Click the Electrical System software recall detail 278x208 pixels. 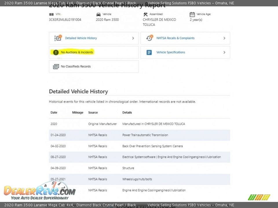pyautogui.click(x=172, y=157)
